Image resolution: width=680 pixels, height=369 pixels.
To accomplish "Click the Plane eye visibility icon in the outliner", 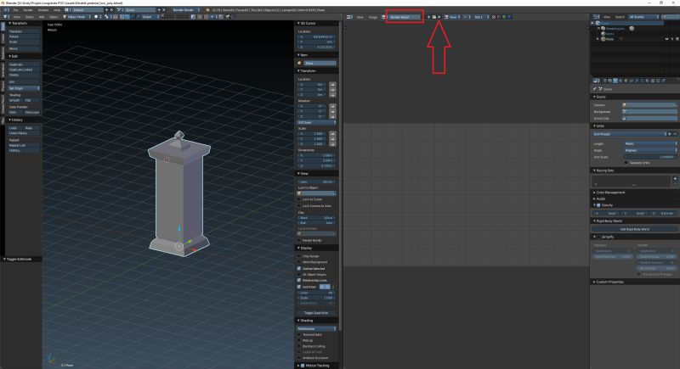I will 667,39.
